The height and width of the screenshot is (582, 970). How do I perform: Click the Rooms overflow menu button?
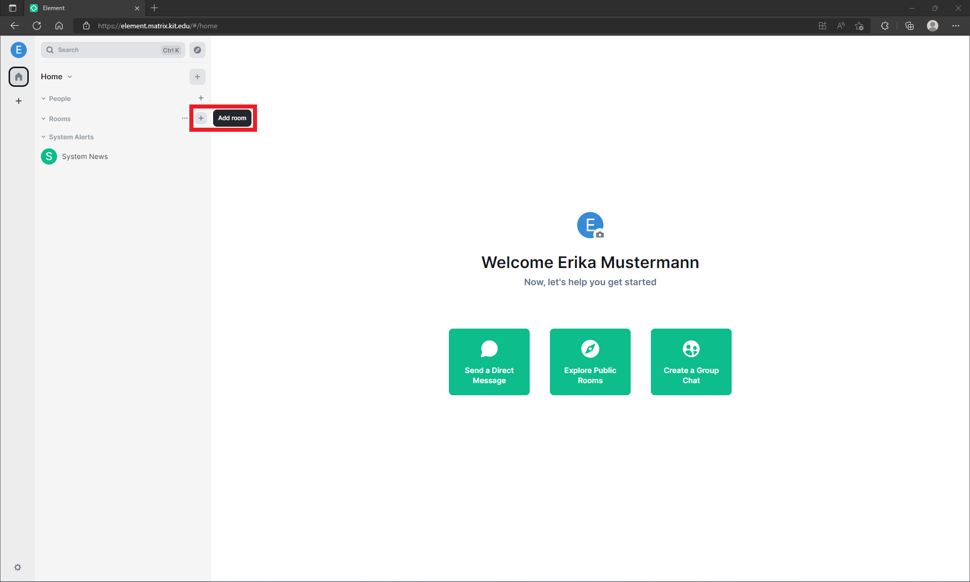coord(184,118)
